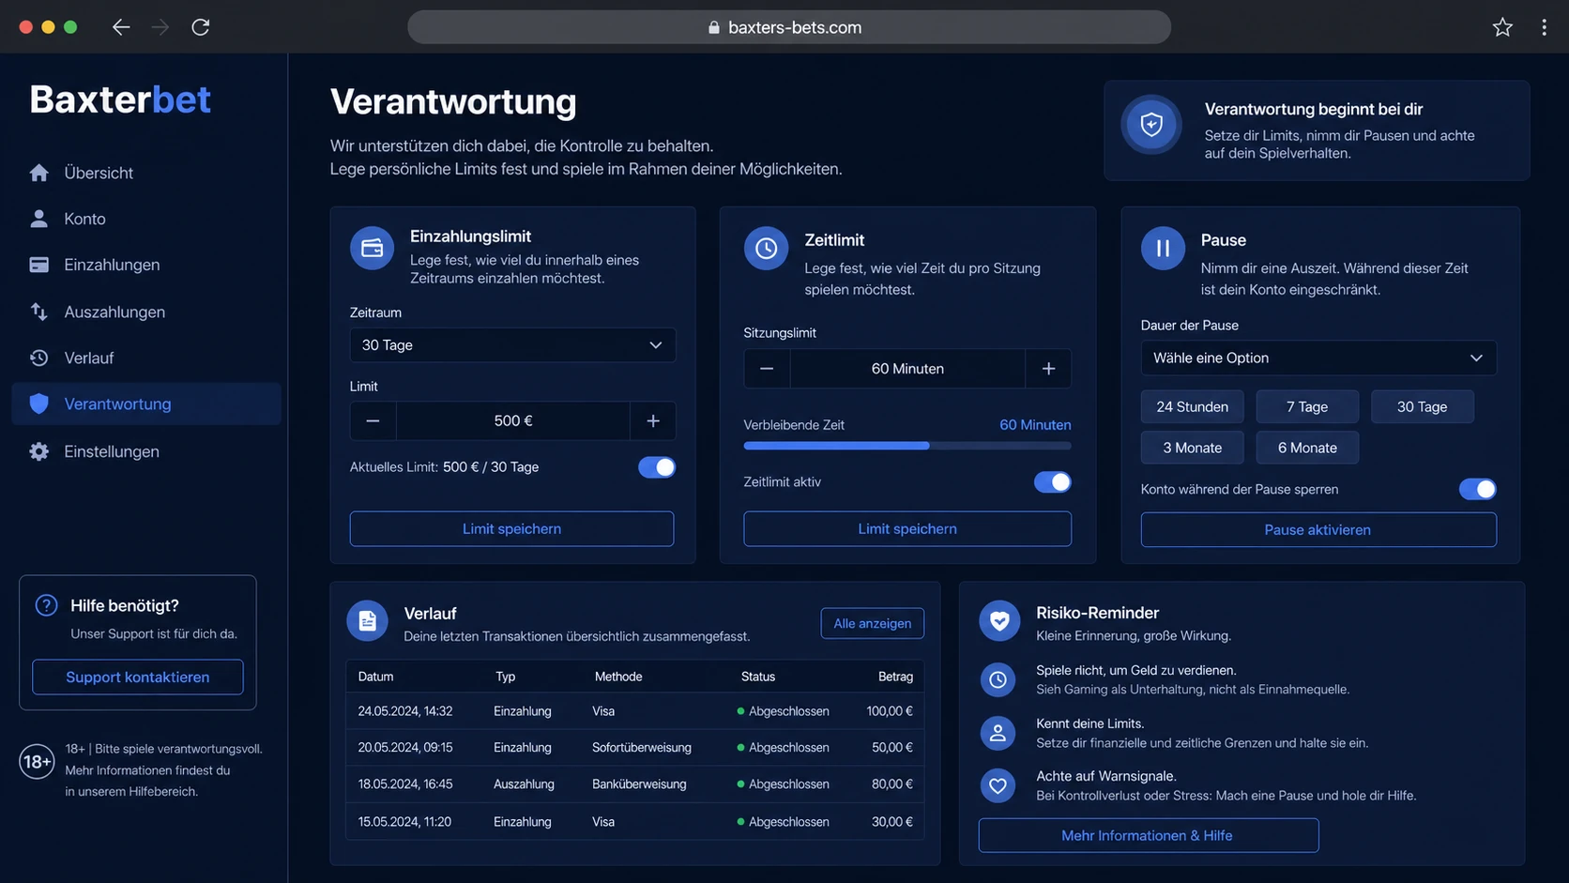Bookmark the page with the star icon
This screenshot has height=883, width=1569.
pyautogui.click(x=1502, y=27)
